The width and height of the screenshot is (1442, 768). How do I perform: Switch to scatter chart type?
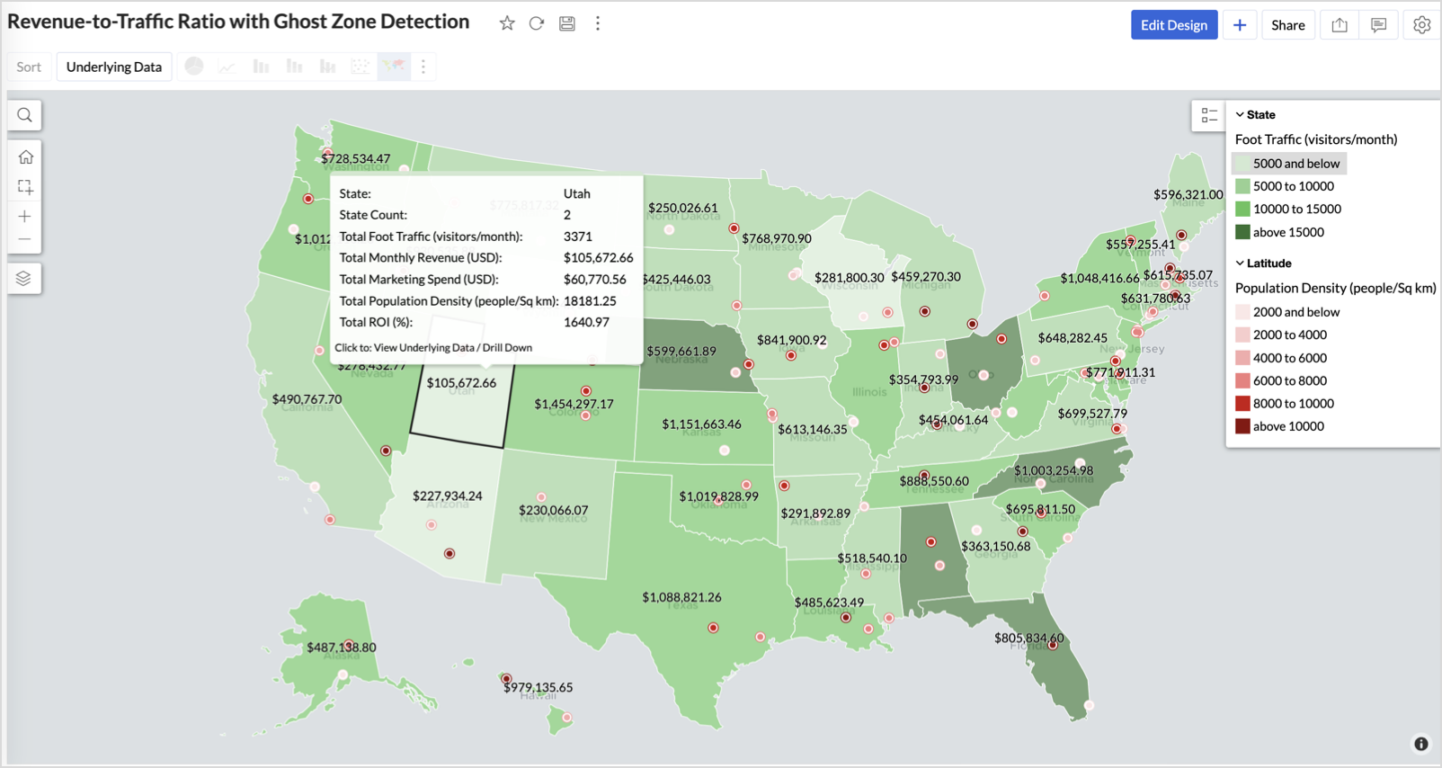tap(360, 67)
